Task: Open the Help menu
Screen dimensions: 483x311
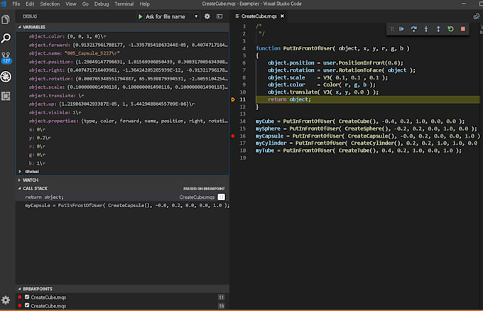Action: pos(144,4)
